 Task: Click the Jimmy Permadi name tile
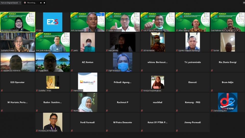(x=192, y=122)
